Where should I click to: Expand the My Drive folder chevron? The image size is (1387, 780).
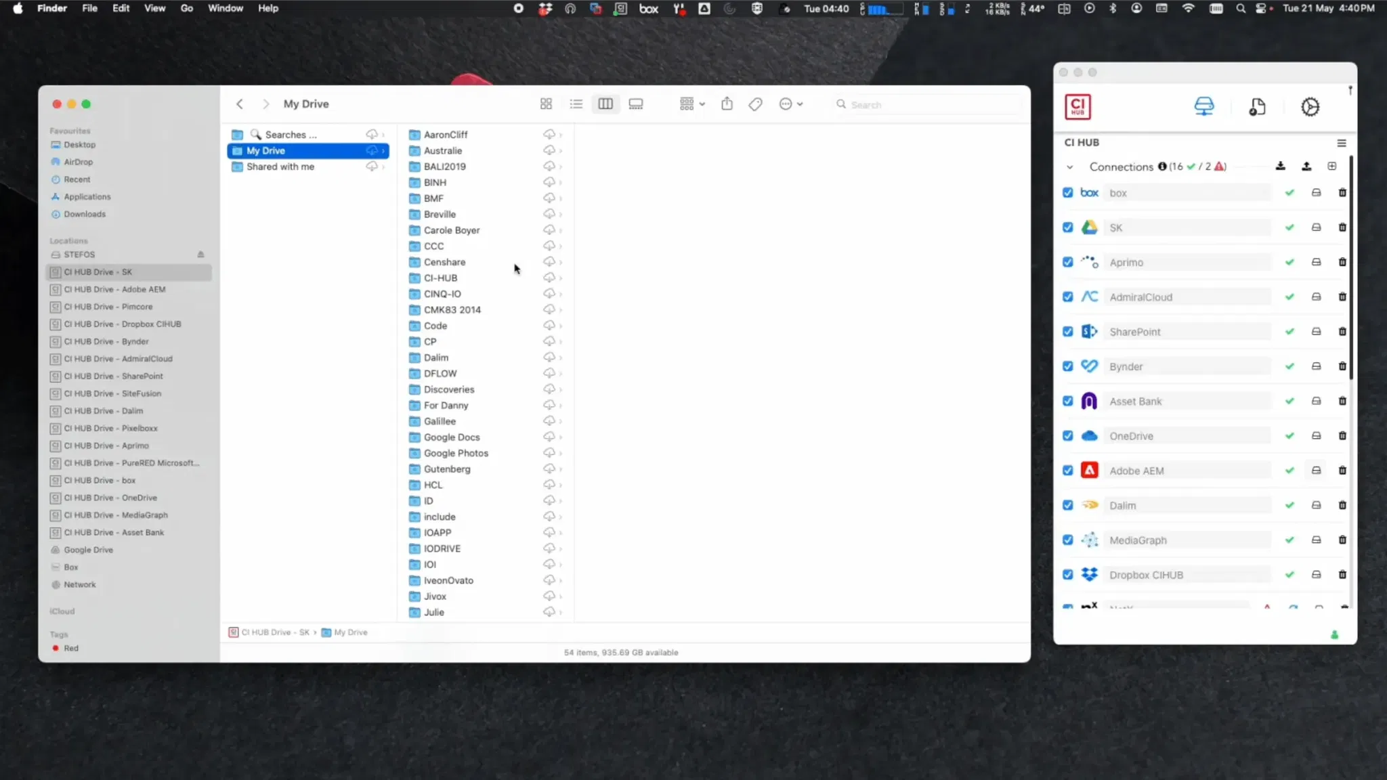[383, 150]
